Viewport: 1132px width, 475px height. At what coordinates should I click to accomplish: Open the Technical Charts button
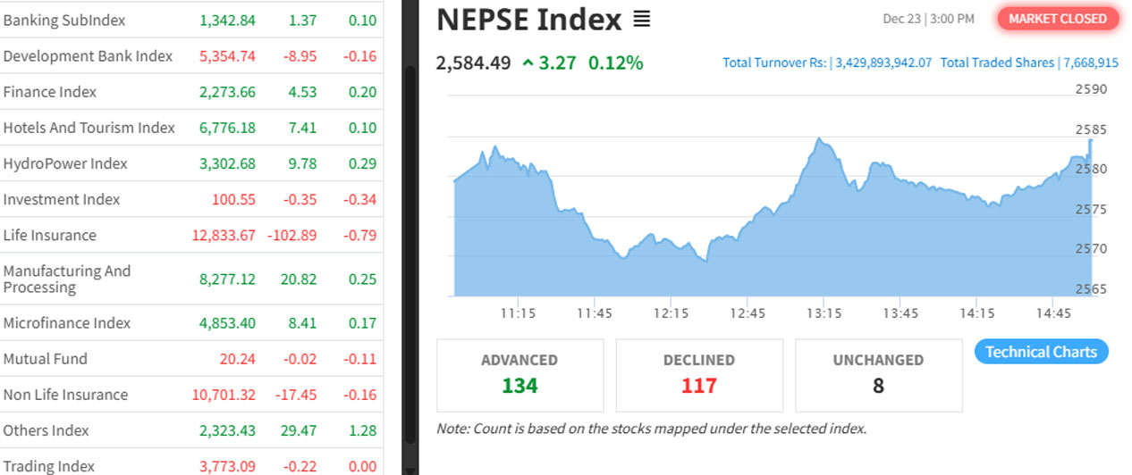[x=1041, y=352]
